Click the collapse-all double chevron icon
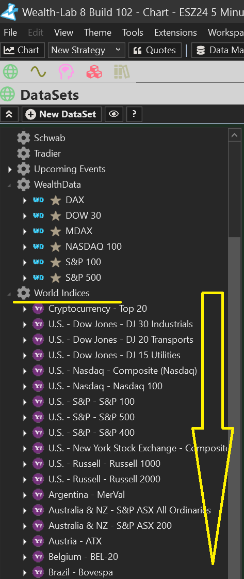Image resolution: width=244 pixels, height=579 pixels. (x=9, y=114)
